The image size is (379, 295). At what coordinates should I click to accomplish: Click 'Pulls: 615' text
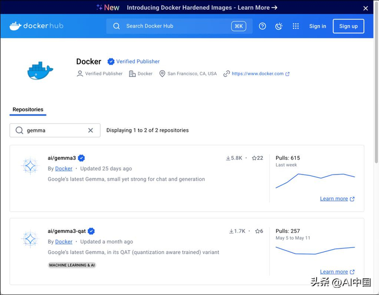pyautogui.click(x=287, y=158)
